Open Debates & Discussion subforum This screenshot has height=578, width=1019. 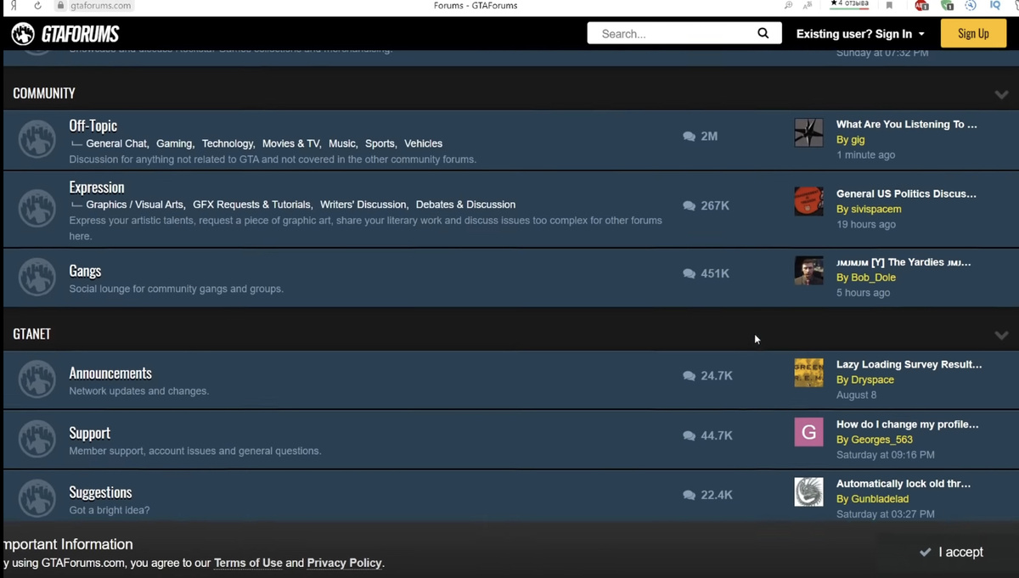pyautogui.click(x=465, y=205)
